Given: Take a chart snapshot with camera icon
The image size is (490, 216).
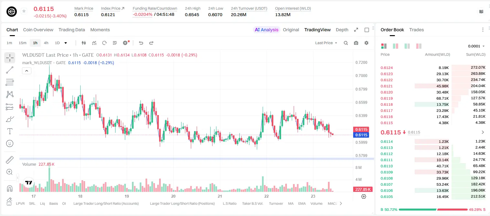Looking at the screenshot, I should [x=356, y=43].
